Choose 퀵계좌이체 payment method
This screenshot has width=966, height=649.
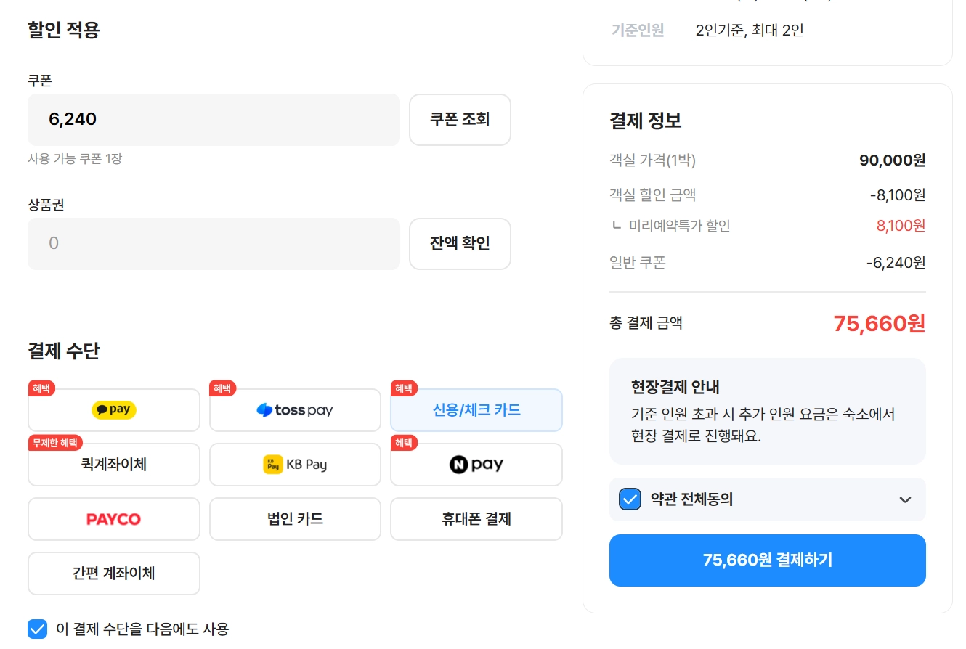point(114,465)
